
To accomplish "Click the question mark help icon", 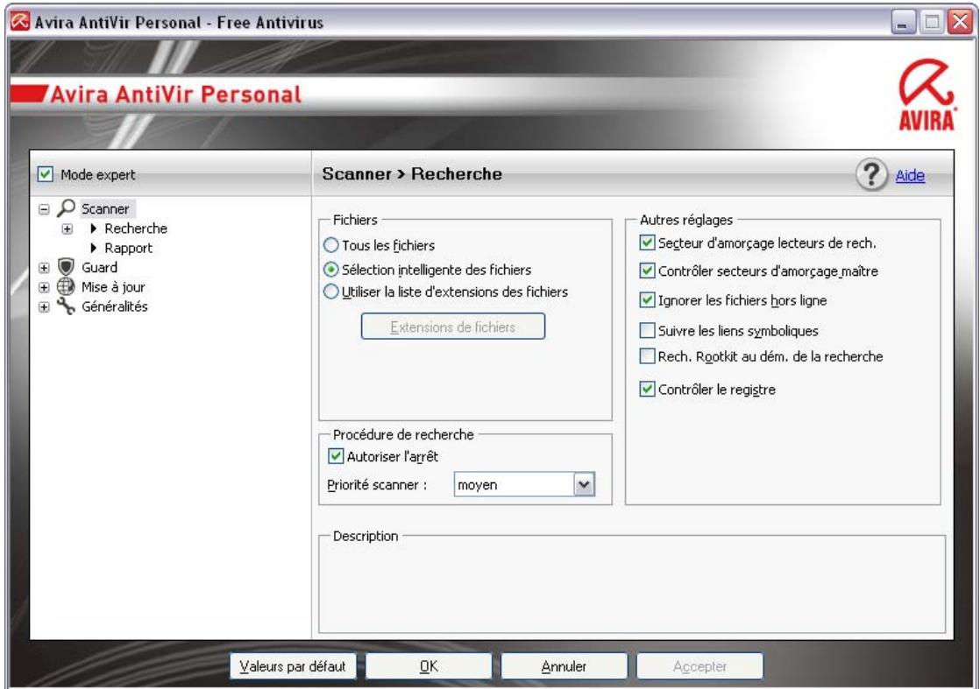I will [871, 175].
